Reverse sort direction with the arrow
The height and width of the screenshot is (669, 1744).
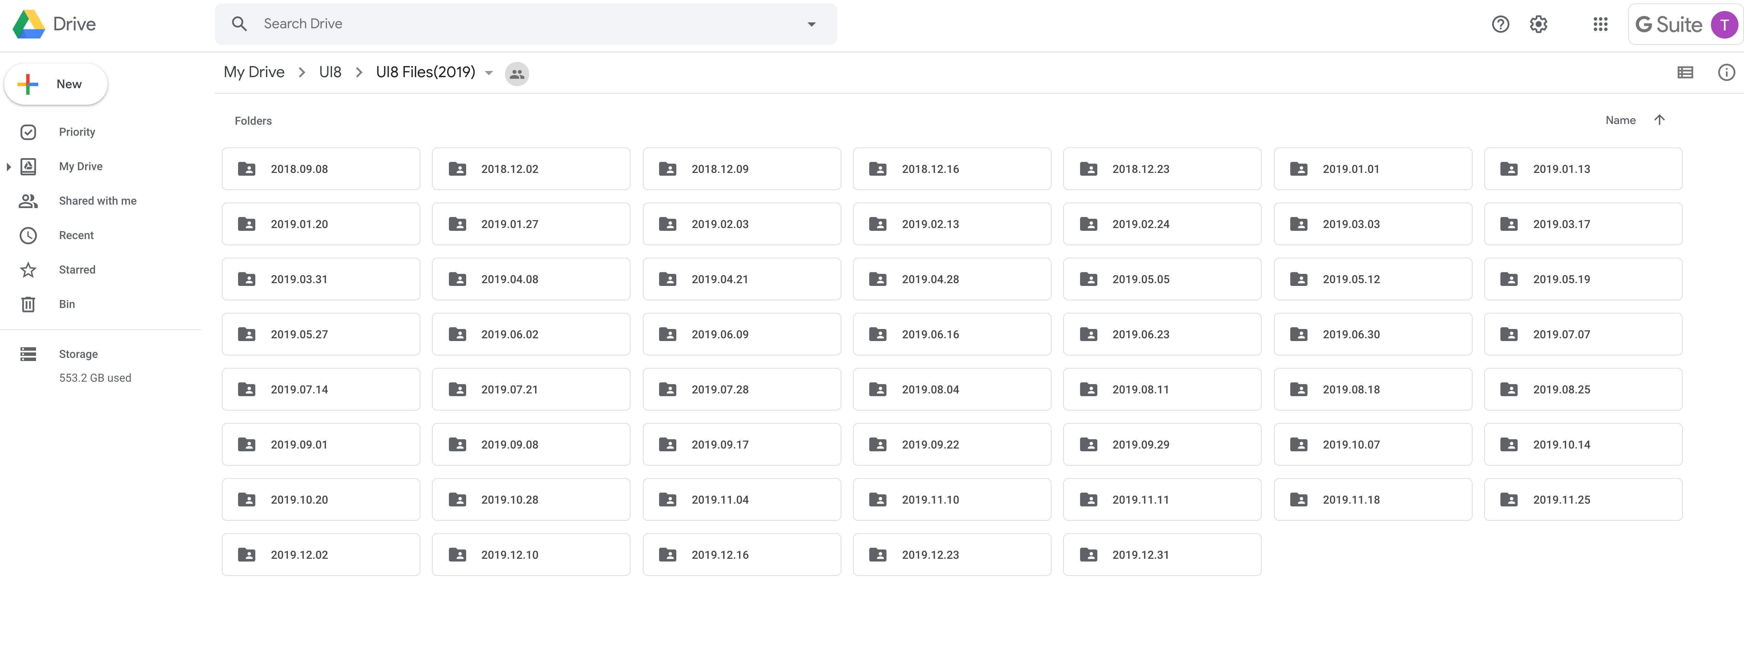(1659, 120)
